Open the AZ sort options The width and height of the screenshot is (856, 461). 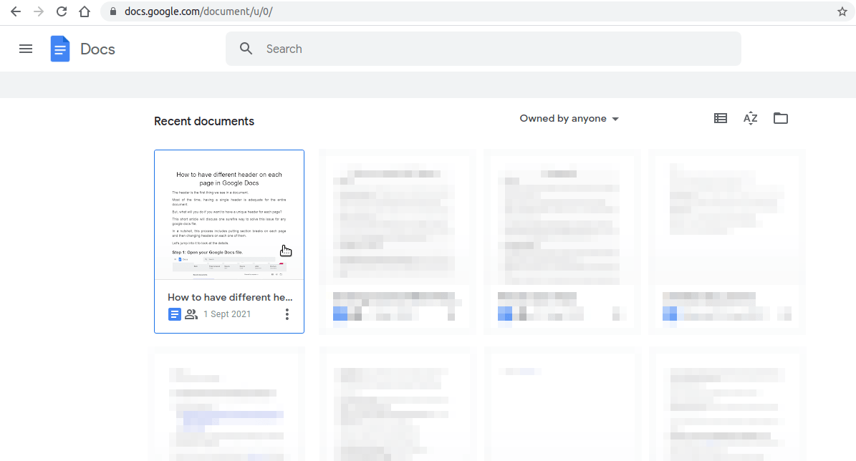750,119
